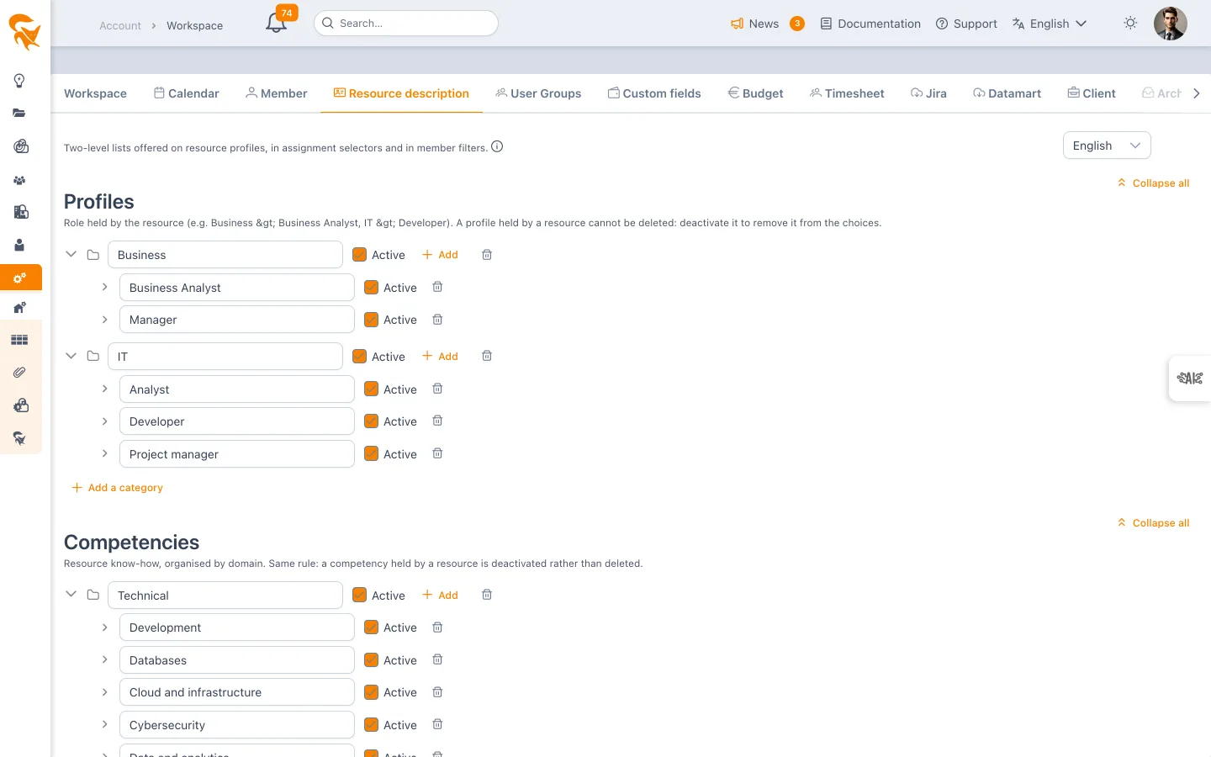Click the Cloud and infrastructure name field
The image size is (1211, 757).
click(236, 692)
